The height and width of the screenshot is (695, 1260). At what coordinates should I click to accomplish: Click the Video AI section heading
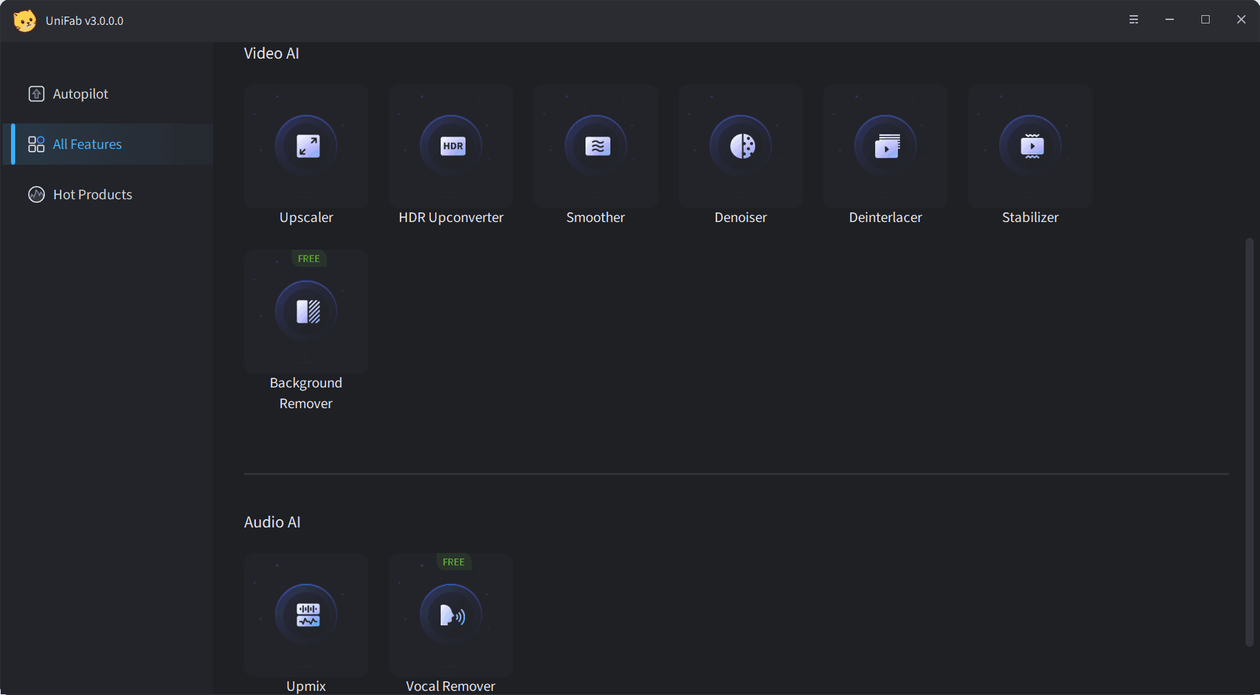272,54
